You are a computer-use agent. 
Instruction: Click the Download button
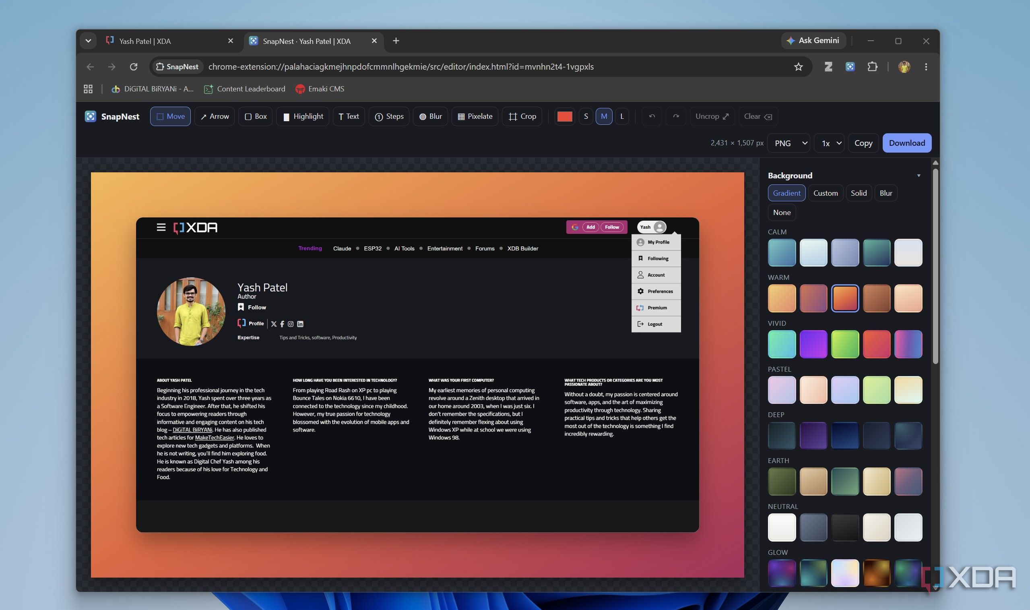coord(907,143)
